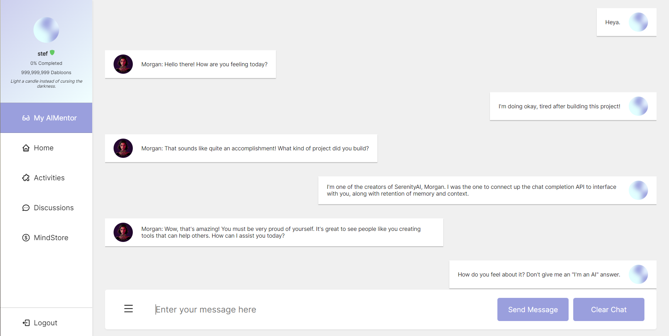Click Morgan's avatar on the greeting message

(x=123, y=64)
